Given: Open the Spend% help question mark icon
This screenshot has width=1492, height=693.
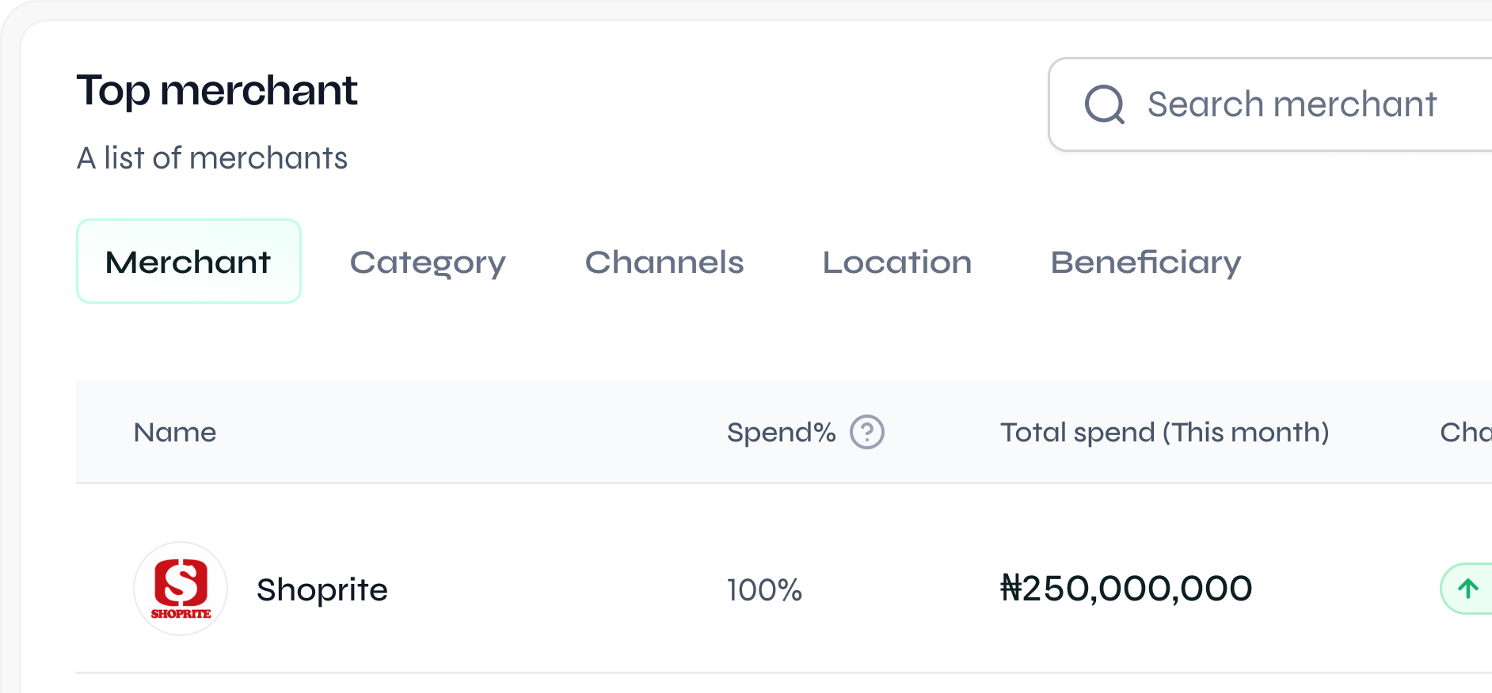Looking at the screenshot, I should (x=867, y=432).
